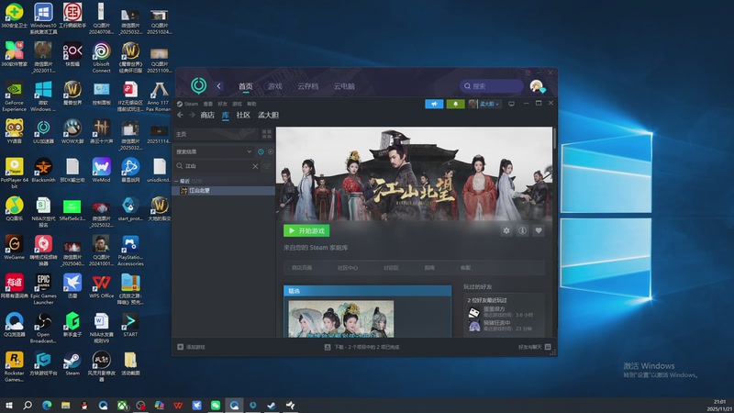Open the 社区中心 game link

point(348,268)
